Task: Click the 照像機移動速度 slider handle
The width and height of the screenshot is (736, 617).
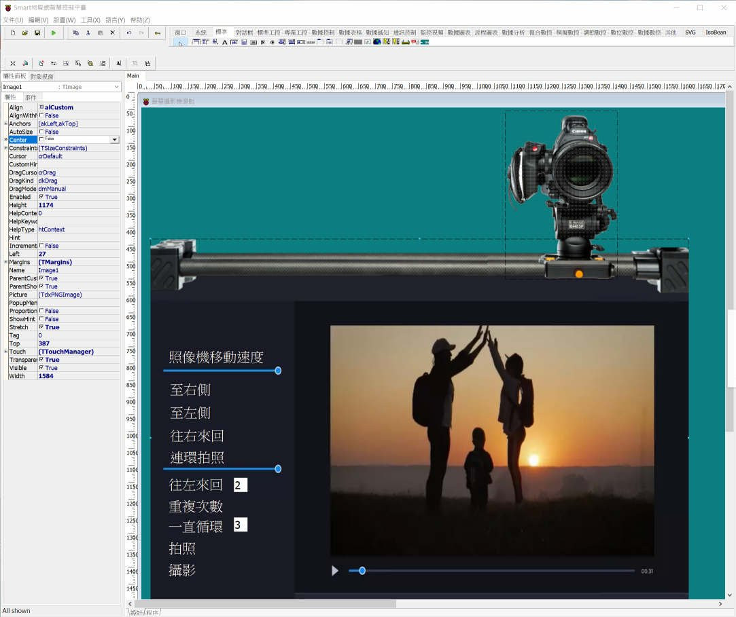Action: (x=278, y=371)
